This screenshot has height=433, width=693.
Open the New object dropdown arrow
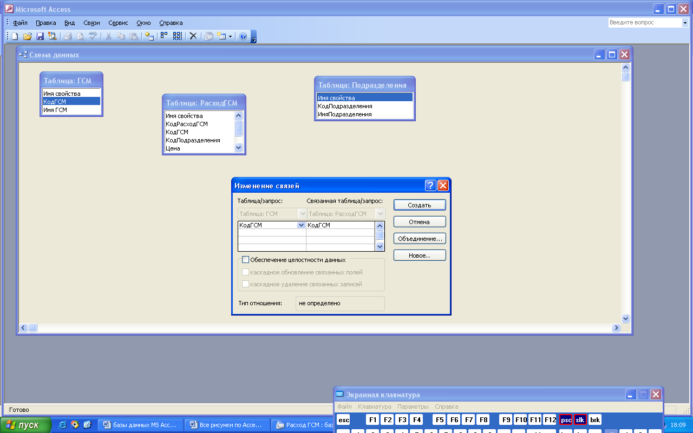(x=230, y=36)
